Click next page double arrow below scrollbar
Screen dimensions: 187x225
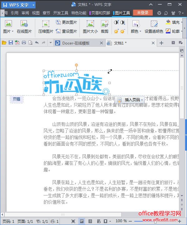point(182,209)
